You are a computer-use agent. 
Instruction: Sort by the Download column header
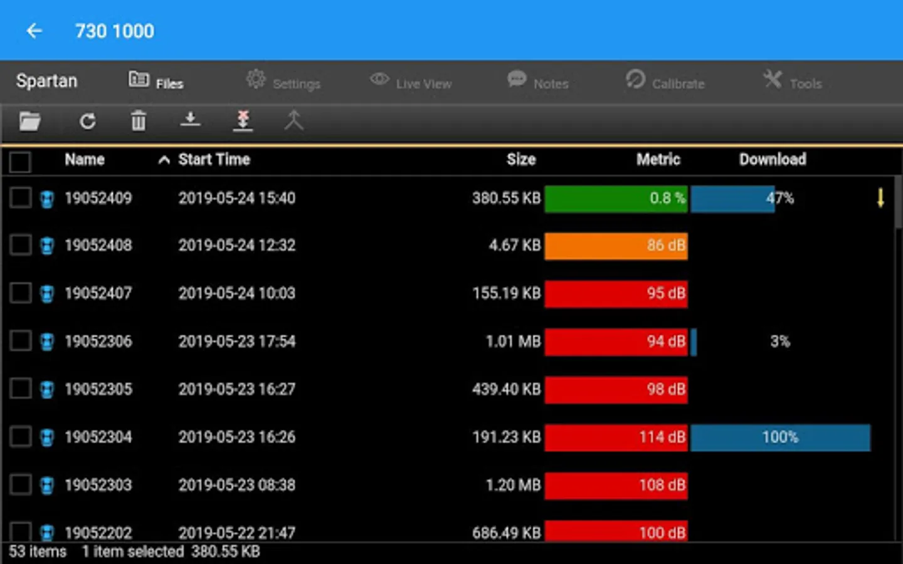pos(773,160)
